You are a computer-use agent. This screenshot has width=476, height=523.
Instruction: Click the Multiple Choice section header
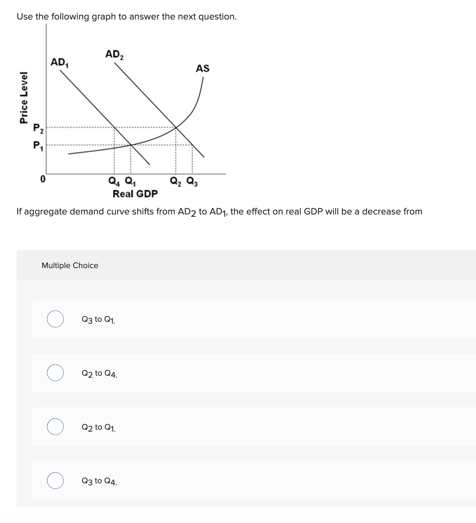point(70,265)
